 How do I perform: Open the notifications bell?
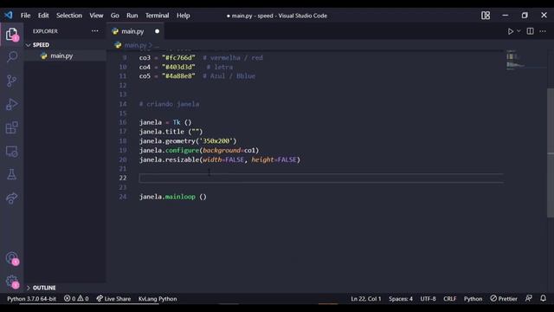click(543, 298)
